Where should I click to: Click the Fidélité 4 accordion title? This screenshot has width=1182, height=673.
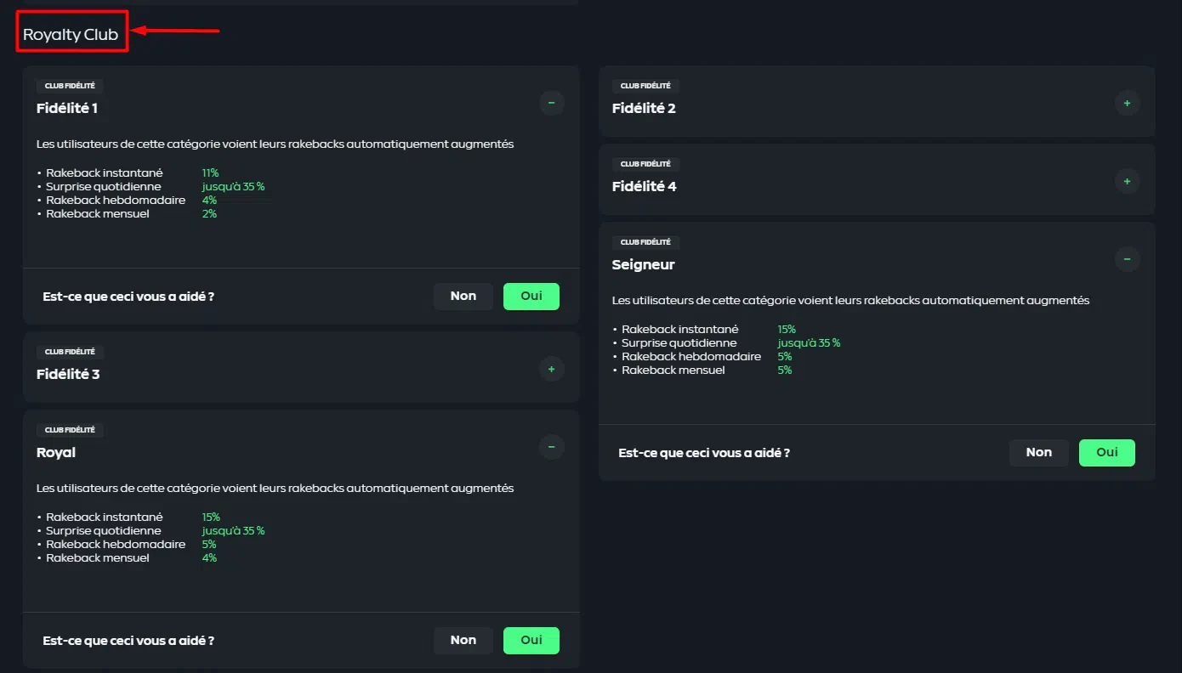[x=644, y=187]
